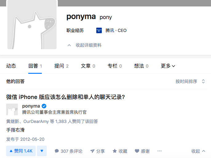Open the question about deleting WeChat chats
The image size is (211, 158).
pyautogui.click(x=65, y=97)
